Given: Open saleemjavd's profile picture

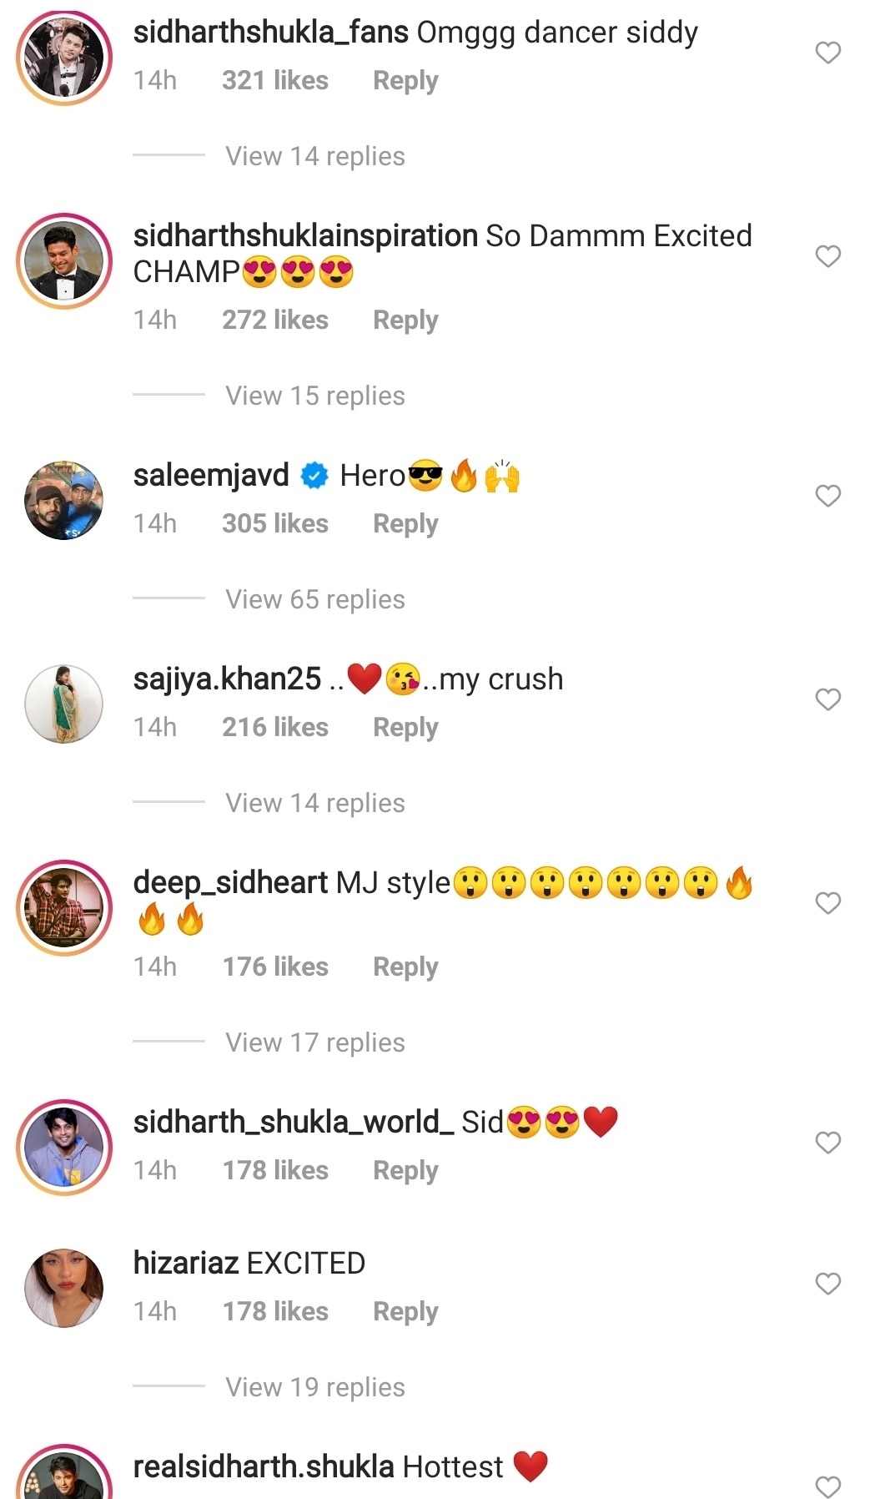Looking at the screenshot, I should pos(64,500).
